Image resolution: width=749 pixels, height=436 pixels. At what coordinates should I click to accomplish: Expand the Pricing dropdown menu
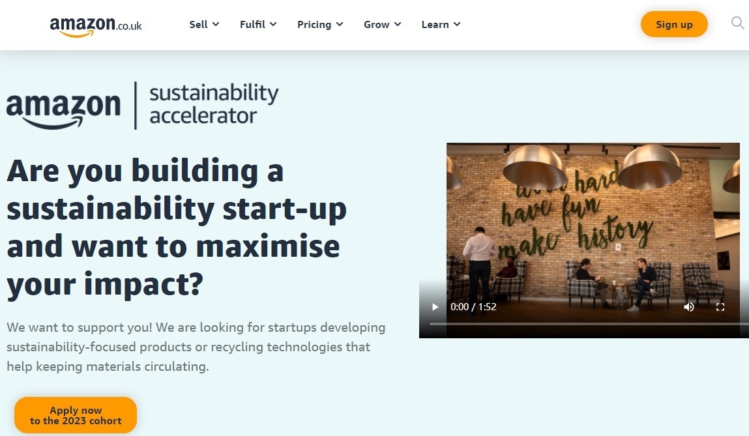tap(319, 25)
